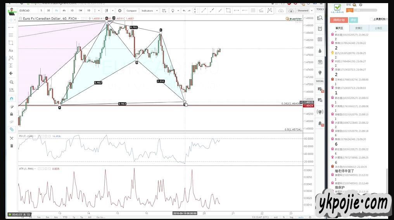Check the 上课通知我 checkbox

click(371, 19)
